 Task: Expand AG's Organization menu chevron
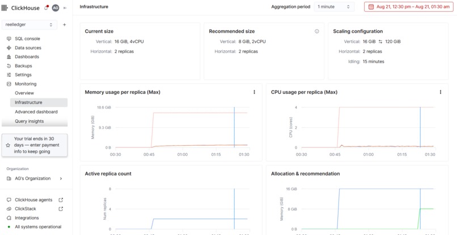[x=61, y=179]
